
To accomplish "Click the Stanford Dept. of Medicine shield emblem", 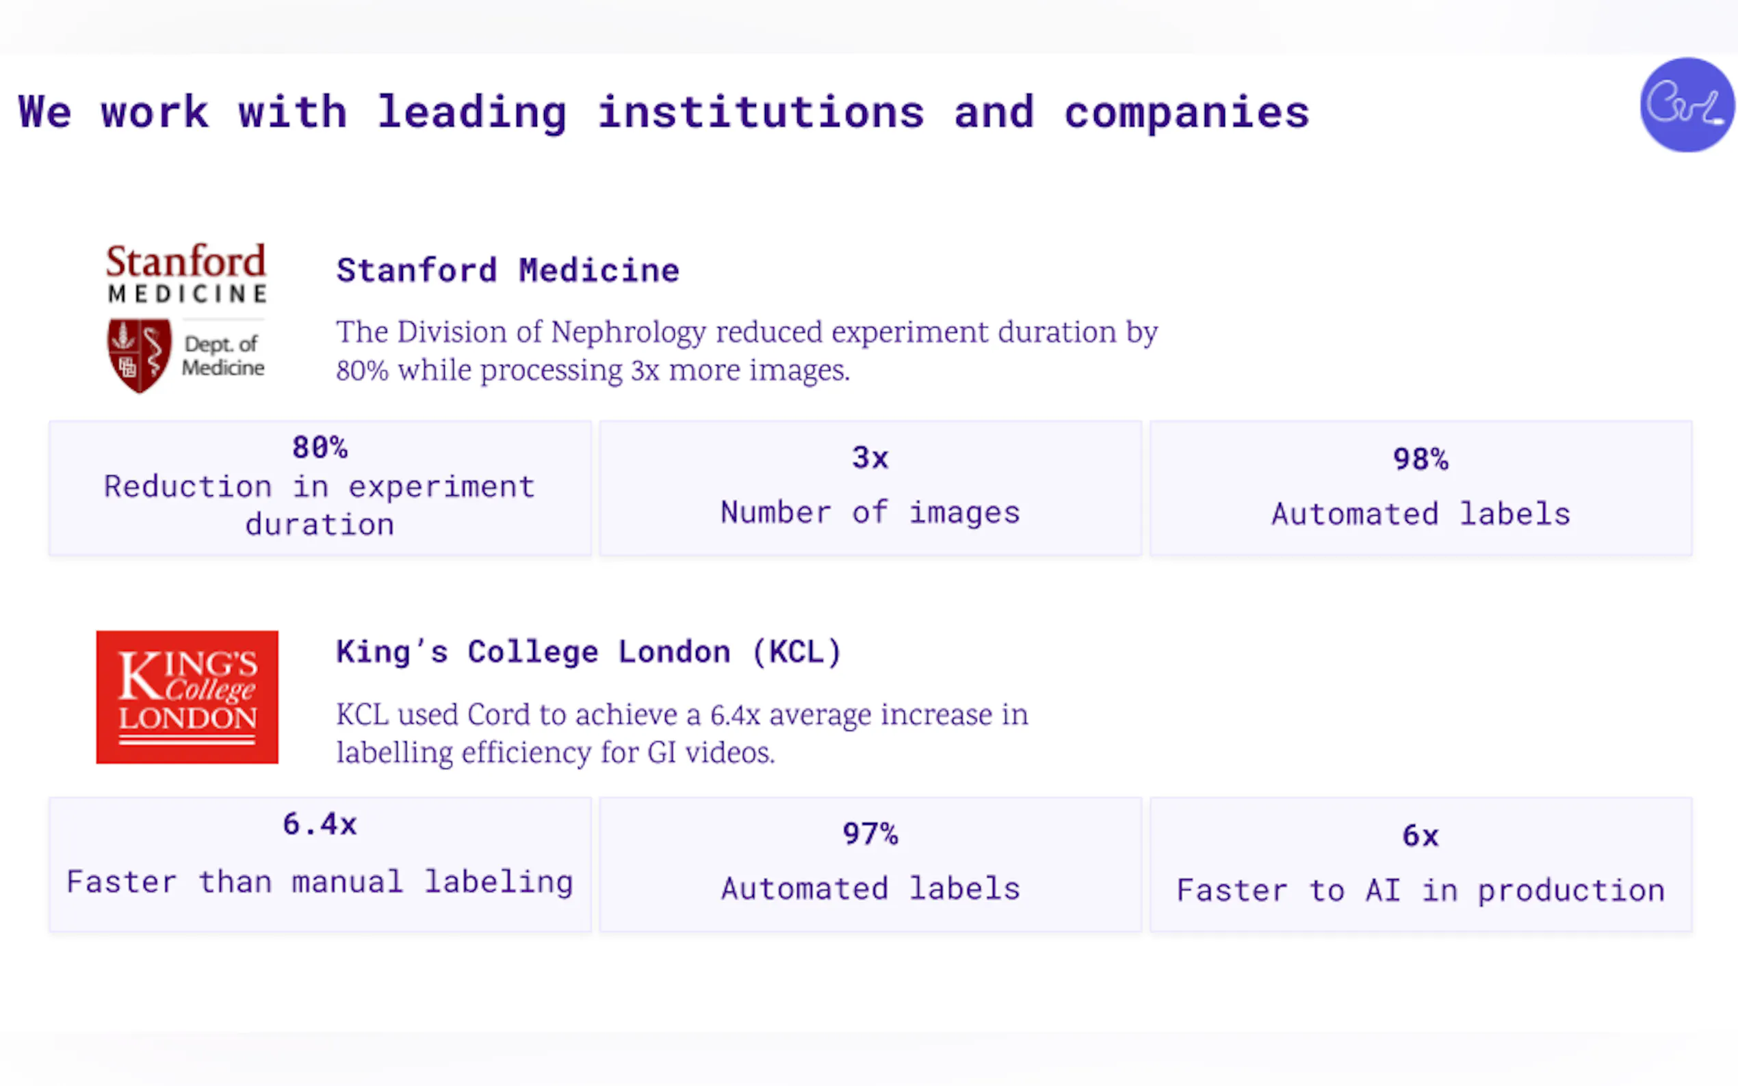I will click(x=140, y=355).
